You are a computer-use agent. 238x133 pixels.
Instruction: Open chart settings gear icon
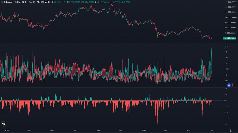point(231,130)
